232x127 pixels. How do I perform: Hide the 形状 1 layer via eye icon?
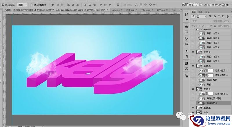[x=193, y=108]
